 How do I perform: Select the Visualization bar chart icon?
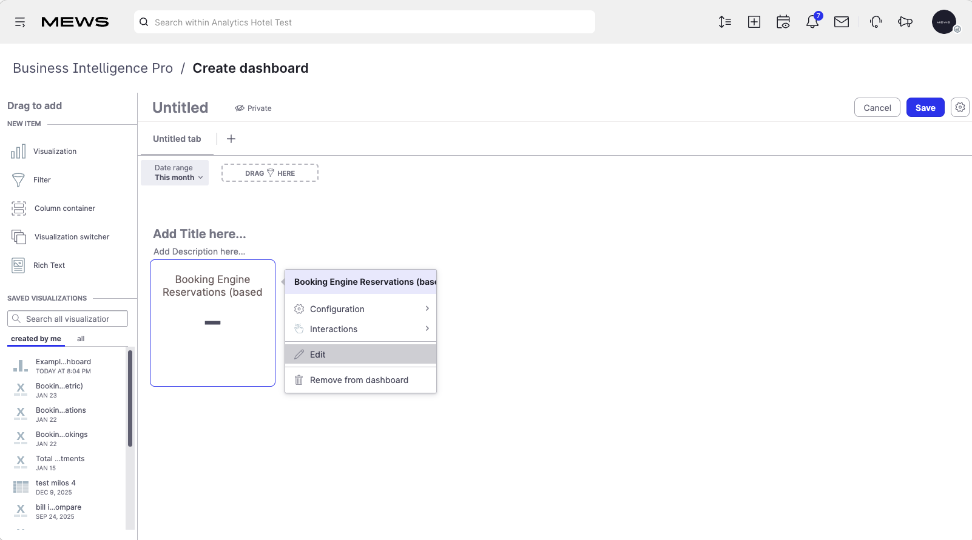(x=18, y=152)
